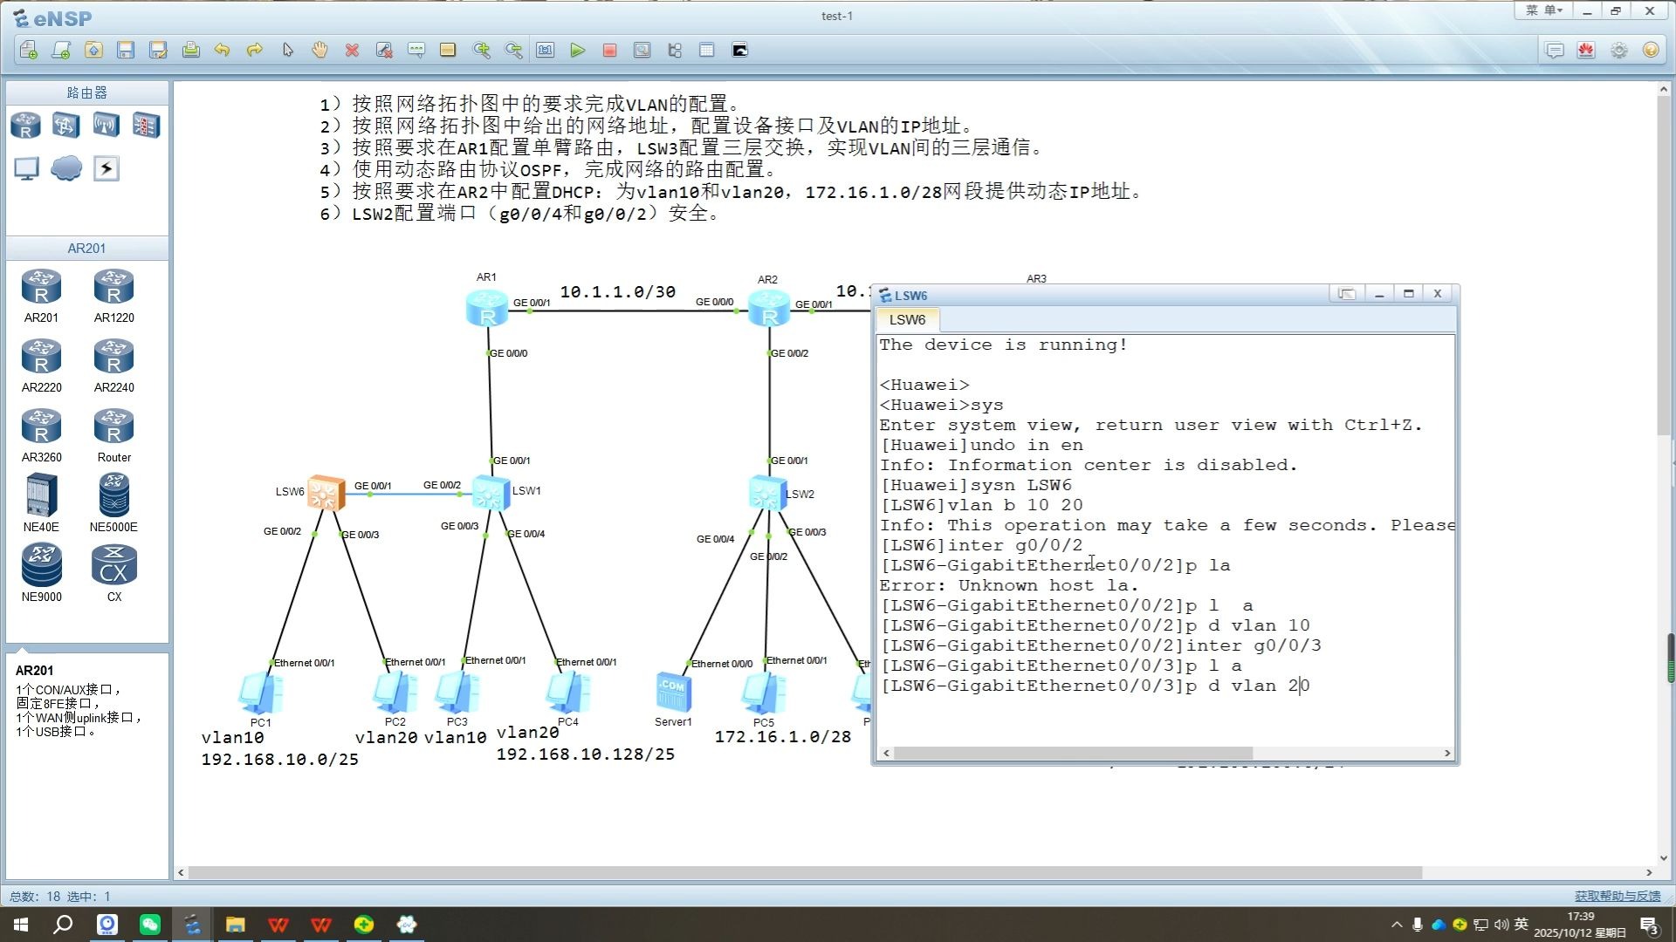The width and height of the screenshot is (1676, 942).
Task: Open WeChat from the taskbar
Action: pyautogui.click(x=150, y=924)
